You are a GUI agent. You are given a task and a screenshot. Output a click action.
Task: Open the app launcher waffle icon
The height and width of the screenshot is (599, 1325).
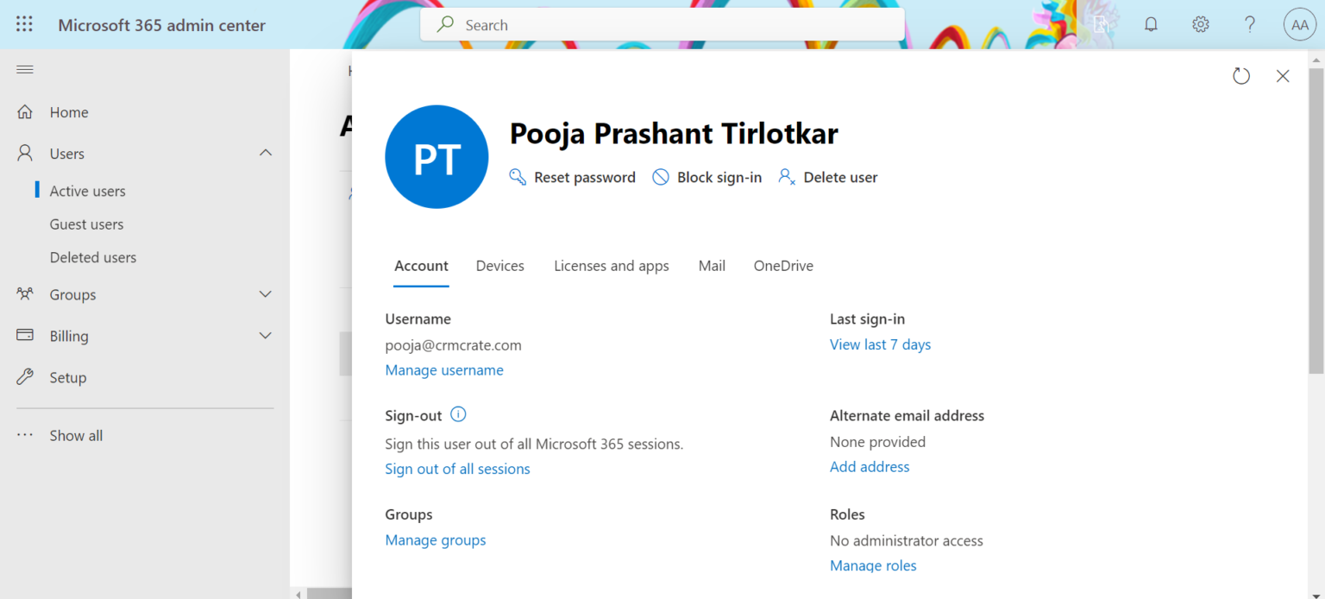pos(24,25)
